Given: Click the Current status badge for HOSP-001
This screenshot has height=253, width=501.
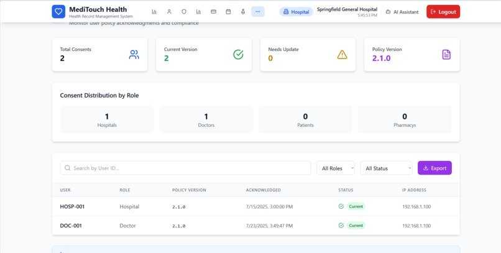Looking at the screenshot, I should click(356, 206).
